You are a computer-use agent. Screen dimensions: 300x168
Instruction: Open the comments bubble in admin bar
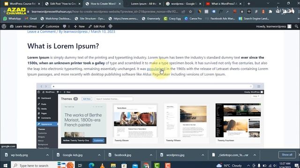pyautogui.click(x=66, y=27)
